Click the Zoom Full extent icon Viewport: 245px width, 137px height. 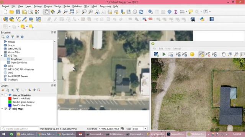click(x=72, y=12)
